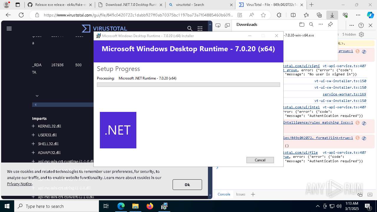Toggle DevTools device emulation

click(x=227, y=26)
